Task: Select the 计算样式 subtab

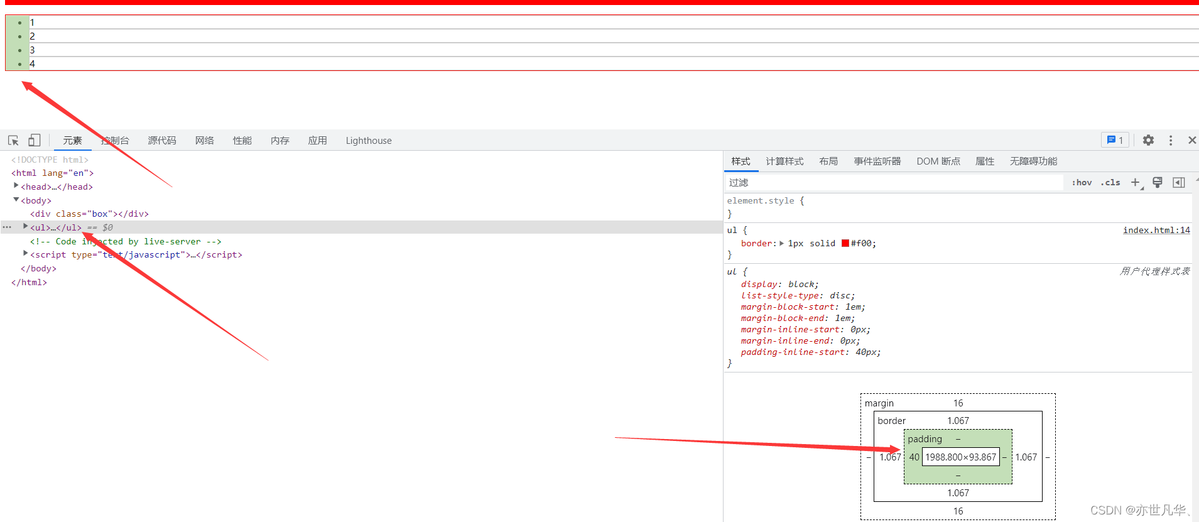Action: [x=784, y=161]
